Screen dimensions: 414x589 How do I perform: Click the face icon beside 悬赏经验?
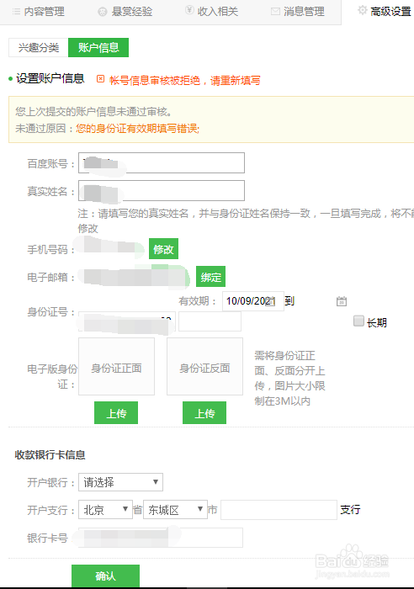(103, 12)
